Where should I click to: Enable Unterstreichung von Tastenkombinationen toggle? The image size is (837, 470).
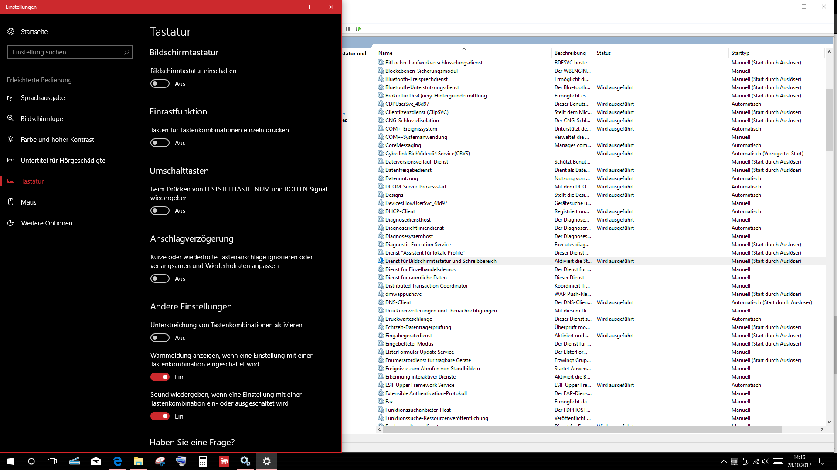pyautogui.click(x=160, y=338)
